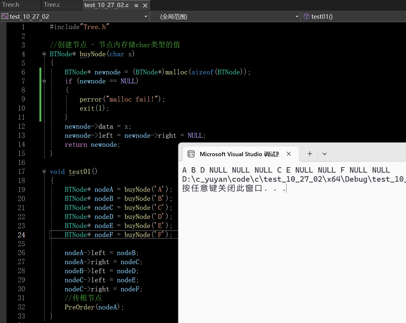Click the project icon beside test_10_27_02
The height and width of the screenshot is (323, 406).
point(5,16)
